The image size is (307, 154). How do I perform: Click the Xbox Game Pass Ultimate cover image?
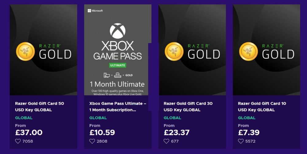(x=118, y=50)
